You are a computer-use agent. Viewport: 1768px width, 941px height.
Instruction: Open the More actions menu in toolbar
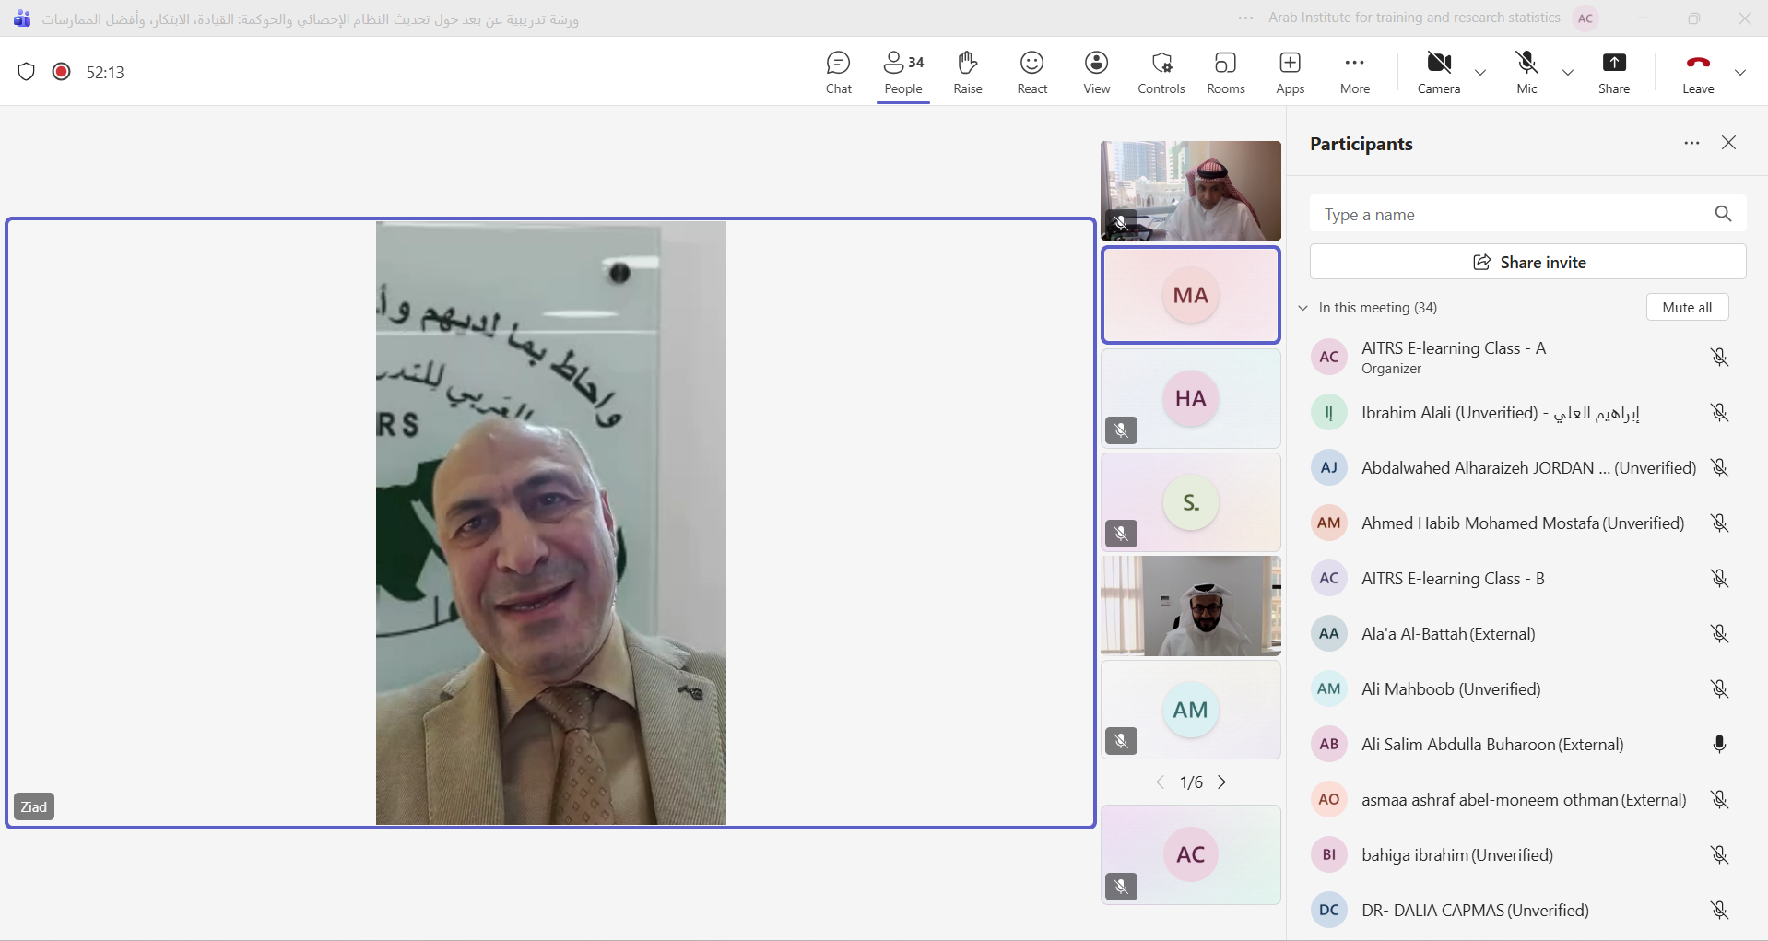(x=1354, y=72)
